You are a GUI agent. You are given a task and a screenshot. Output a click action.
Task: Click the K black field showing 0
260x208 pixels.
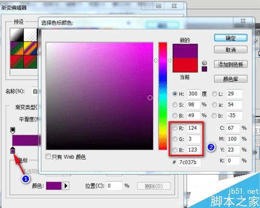[233, 161]
